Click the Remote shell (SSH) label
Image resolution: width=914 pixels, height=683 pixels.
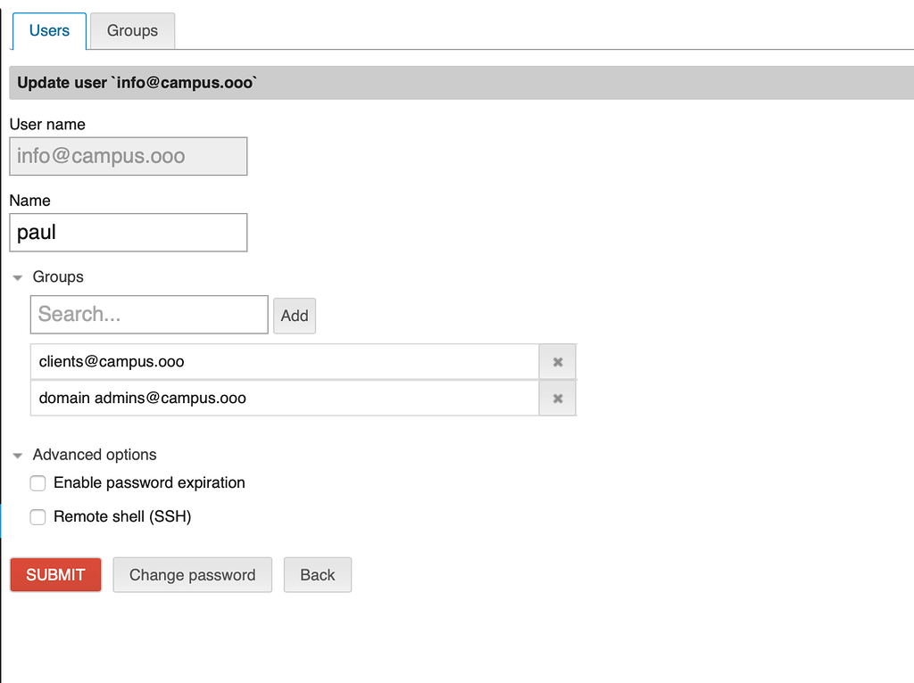[x=122, y=516]
